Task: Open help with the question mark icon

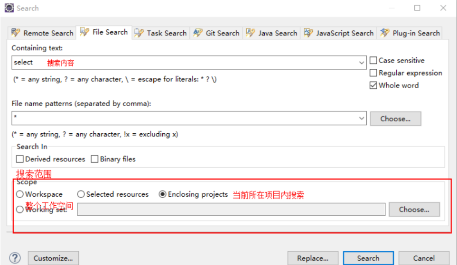Action: pyautogui.click(x=15, y=258)
